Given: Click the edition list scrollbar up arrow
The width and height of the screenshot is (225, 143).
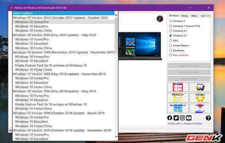Looking at the screenshot, I should tap(116, 15).
